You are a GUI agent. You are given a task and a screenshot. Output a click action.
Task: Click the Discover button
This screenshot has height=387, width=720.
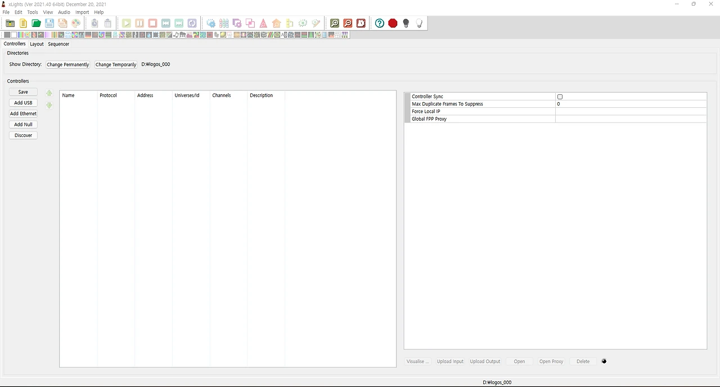coord(23,135)
